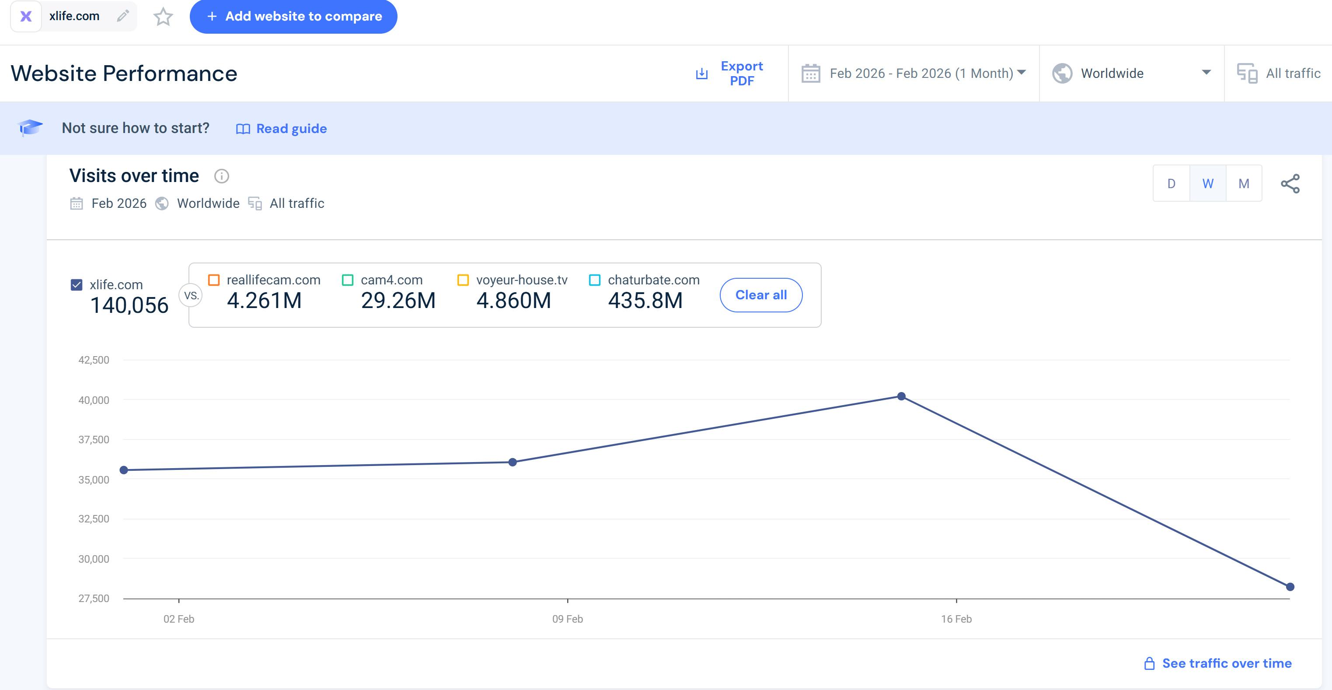Image resolution: width=1332 pixels, height=690 pixels.
Task: Tick the chaturbate.com comparison checkbox
Action: 595,280
